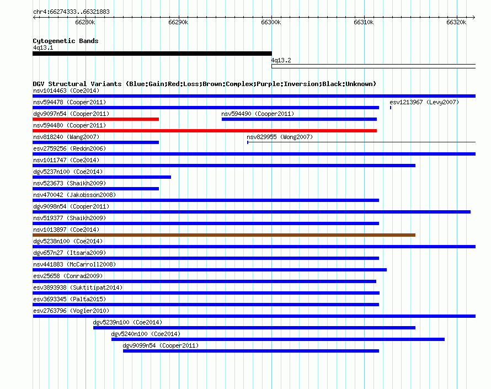Click the 66290k ruler mark
This screenshot has width=491, height=389.
tap(178, 22)
